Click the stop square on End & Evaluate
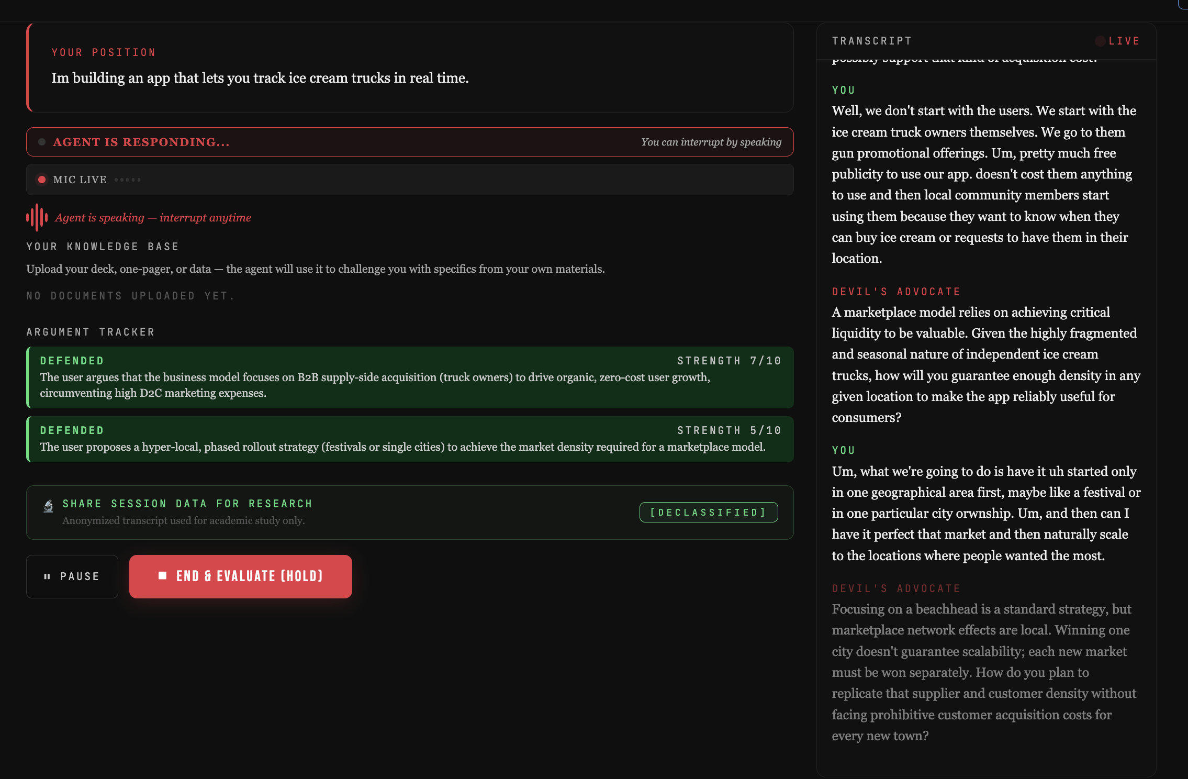 tap(162, 576)
